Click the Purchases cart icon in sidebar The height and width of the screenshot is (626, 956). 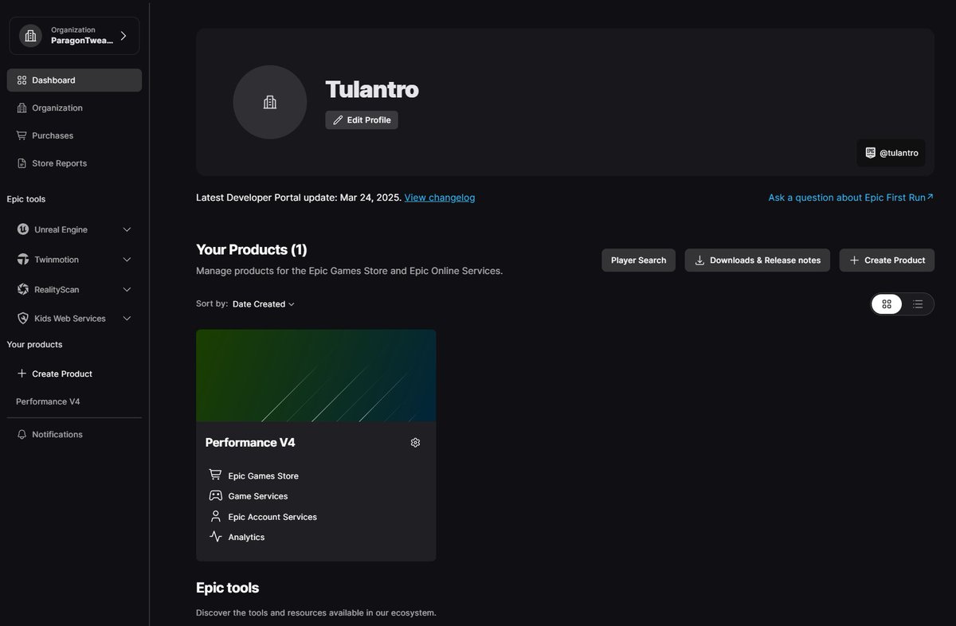(22, 135)
